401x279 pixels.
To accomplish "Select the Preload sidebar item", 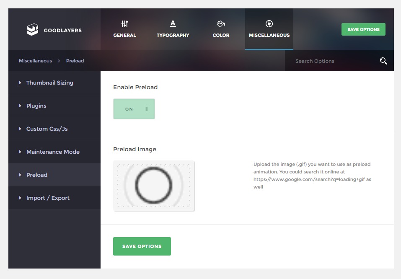I will coord(37,175).
